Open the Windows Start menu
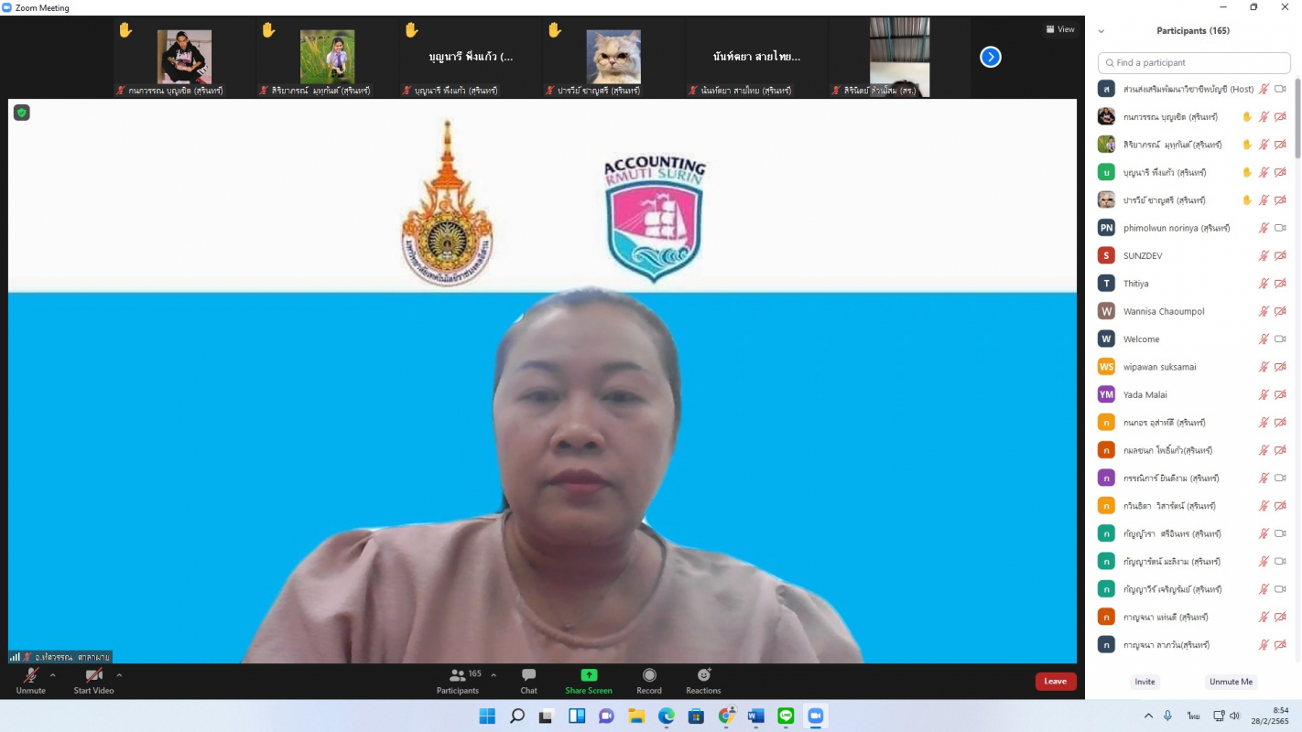Screen dimensions: 1302x732 (487, 716)
